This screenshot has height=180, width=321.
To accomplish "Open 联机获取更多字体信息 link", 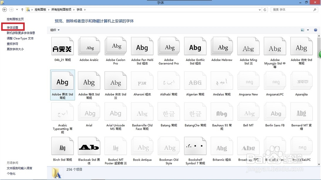I will 21,33.
